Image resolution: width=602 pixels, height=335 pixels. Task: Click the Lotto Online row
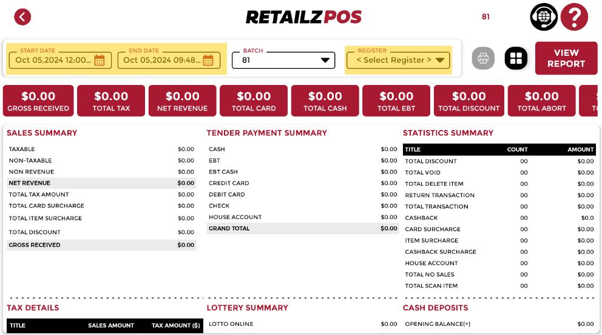(303, 324)
